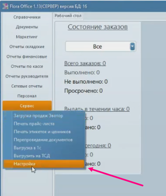Screen dimensions: 166x196
Task: Open the Все orders filter dropdown arrow
Action: pyautogui.click(x=133, y=46)
